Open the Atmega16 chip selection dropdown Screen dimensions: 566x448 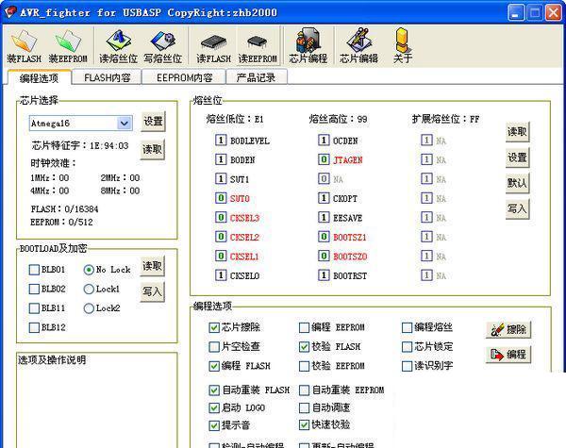125,124
